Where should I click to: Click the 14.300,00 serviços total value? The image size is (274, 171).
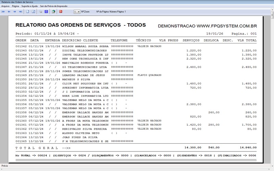(193, 148)
